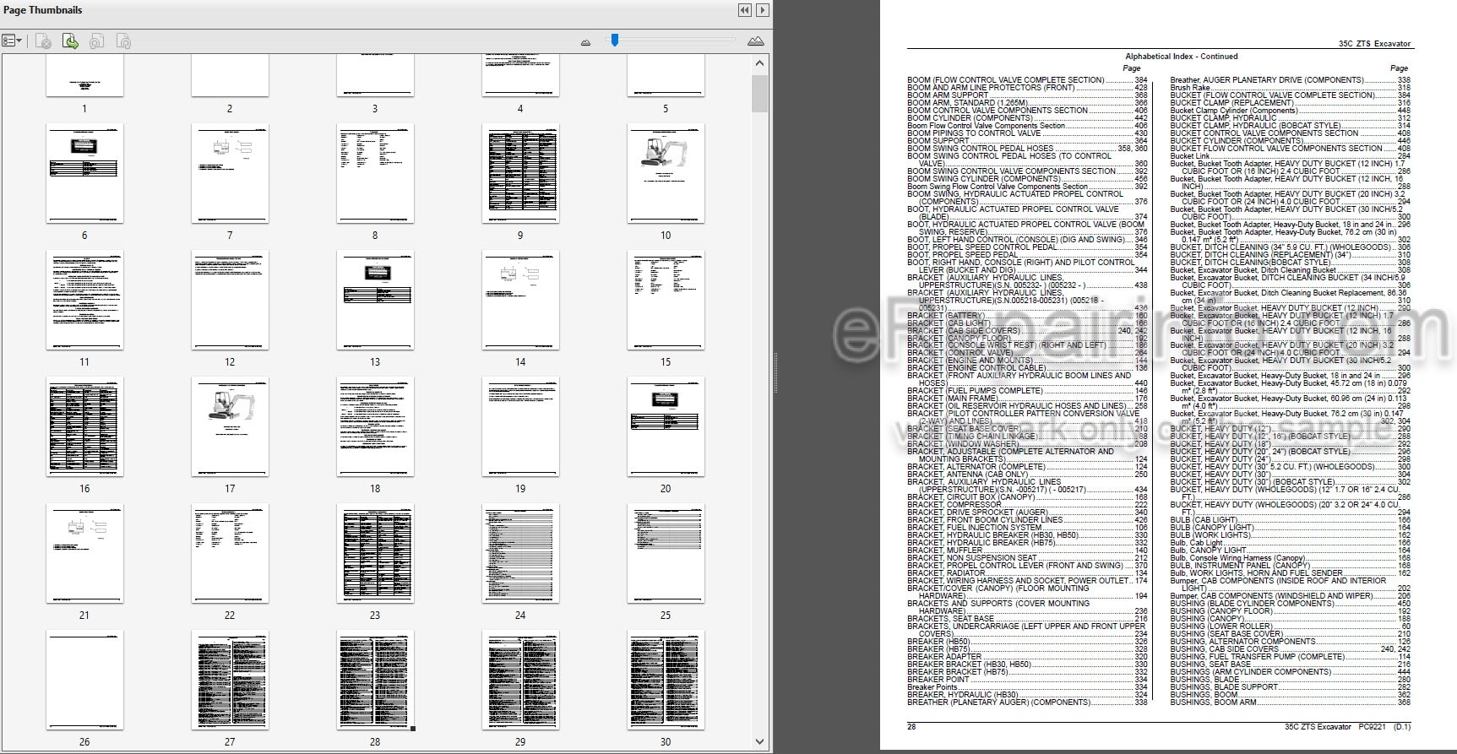Click the rotate pages counterclockwise icon
1457x754 pixels.
[97, 41]
